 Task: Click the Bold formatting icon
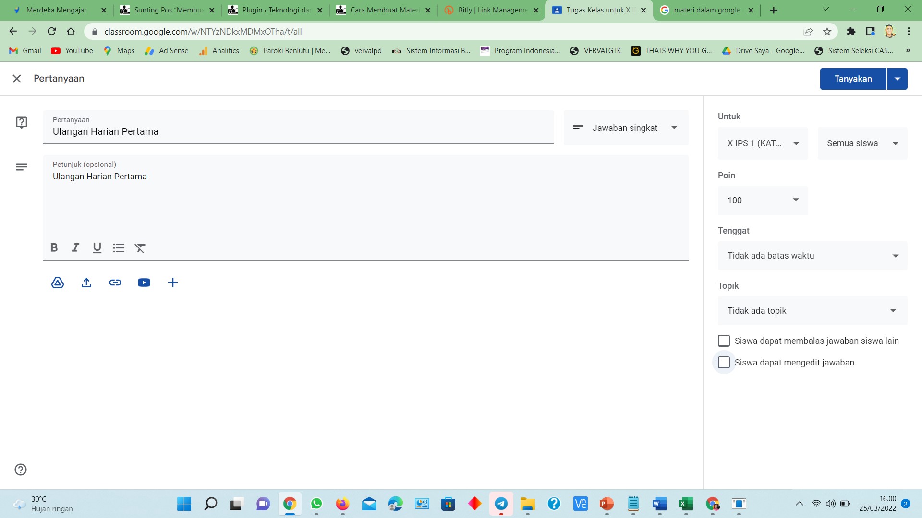coord(54,247)
